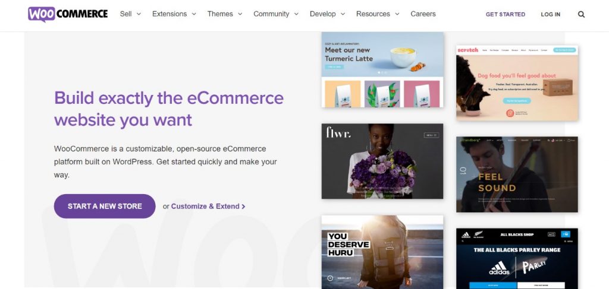Click the flwr. logo on flower shop thumbnail
Screen dimensions: 609x289
click(338, 132)
